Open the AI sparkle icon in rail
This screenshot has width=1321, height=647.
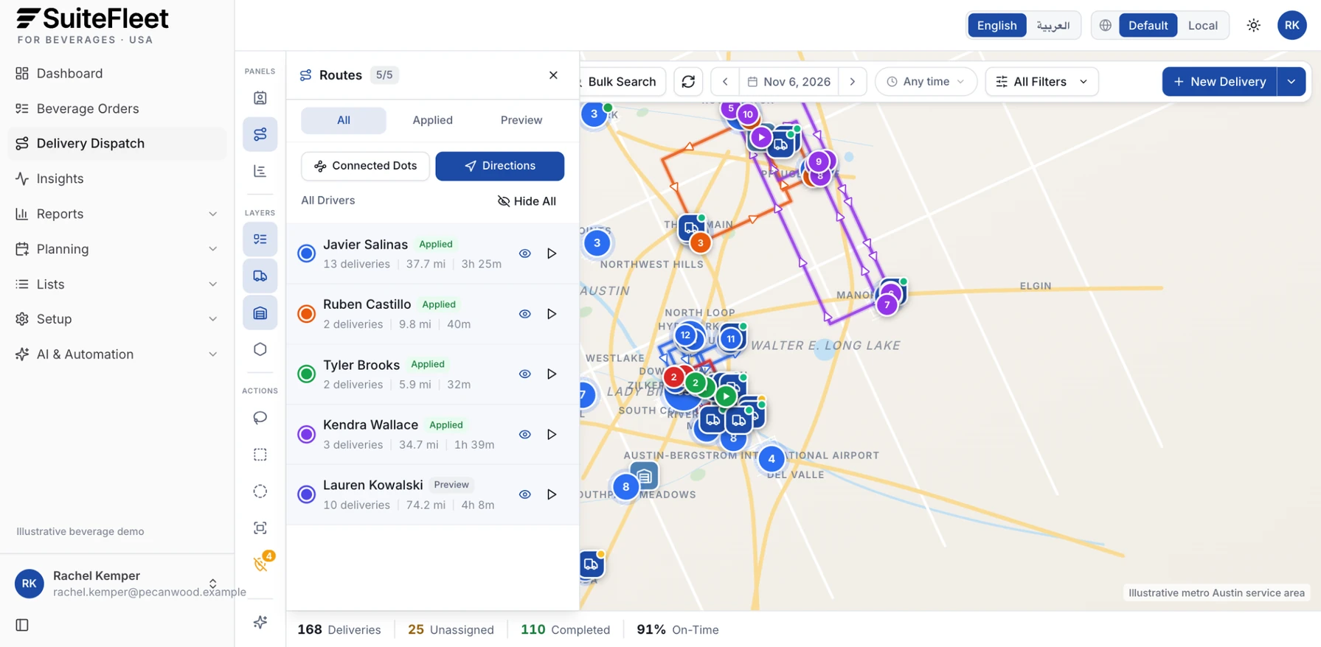coord(260,623)
